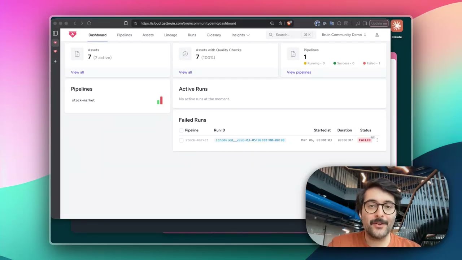Select the first pinned tab in sidebar
Image resolution: width=462 pixels, height=260 pixels.
(55, 43)
